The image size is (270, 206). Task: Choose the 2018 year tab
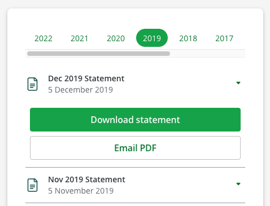tap(188, 38)
